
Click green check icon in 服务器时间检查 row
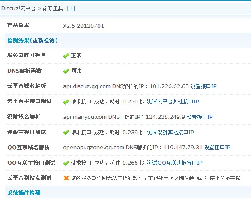tap(66, 56)
